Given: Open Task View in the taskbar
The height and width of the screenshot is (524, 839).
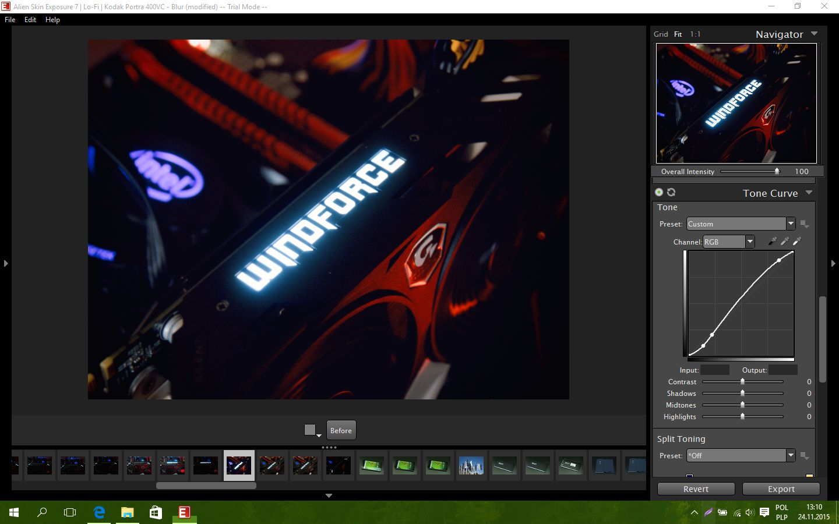Looking at the screenshot, I should (x=70, y=512).
